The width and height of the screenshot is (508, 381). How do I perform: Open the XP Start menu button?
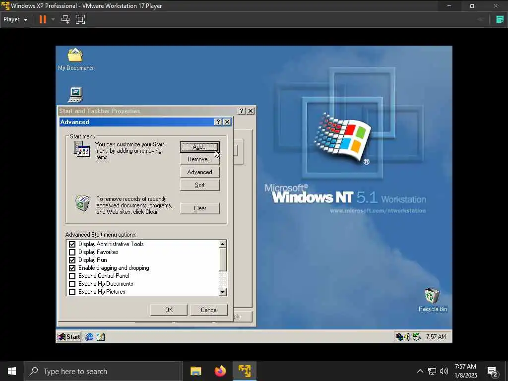pos(68,337)
